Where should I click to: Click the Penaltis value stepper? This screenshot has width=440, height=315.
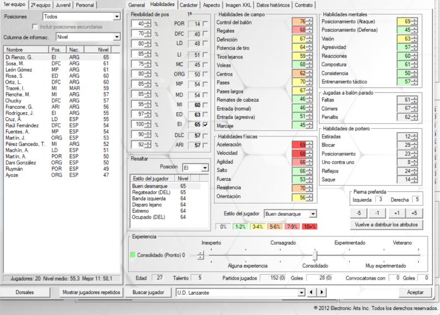click(x=415, y=117)
